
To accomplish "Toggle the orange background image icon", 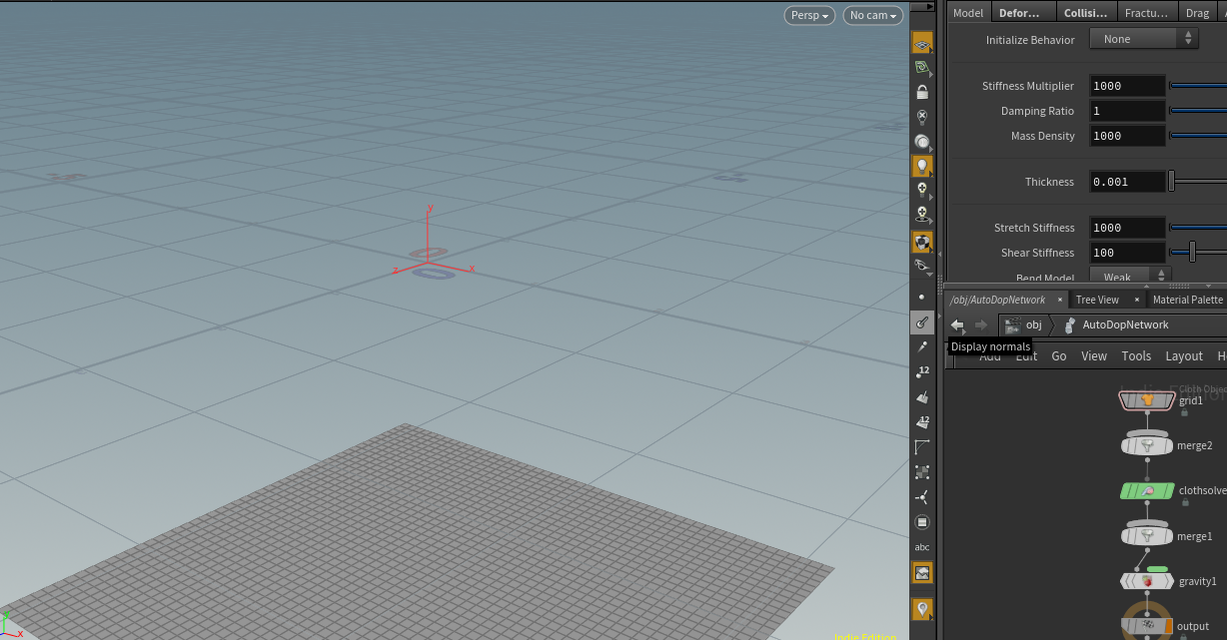I will (x=922, y=573).
